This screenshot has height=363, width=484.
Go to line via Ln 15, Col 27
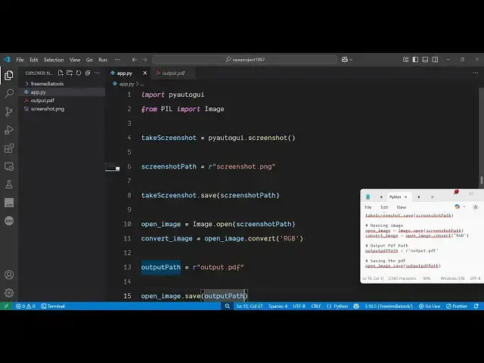point(250,306)
